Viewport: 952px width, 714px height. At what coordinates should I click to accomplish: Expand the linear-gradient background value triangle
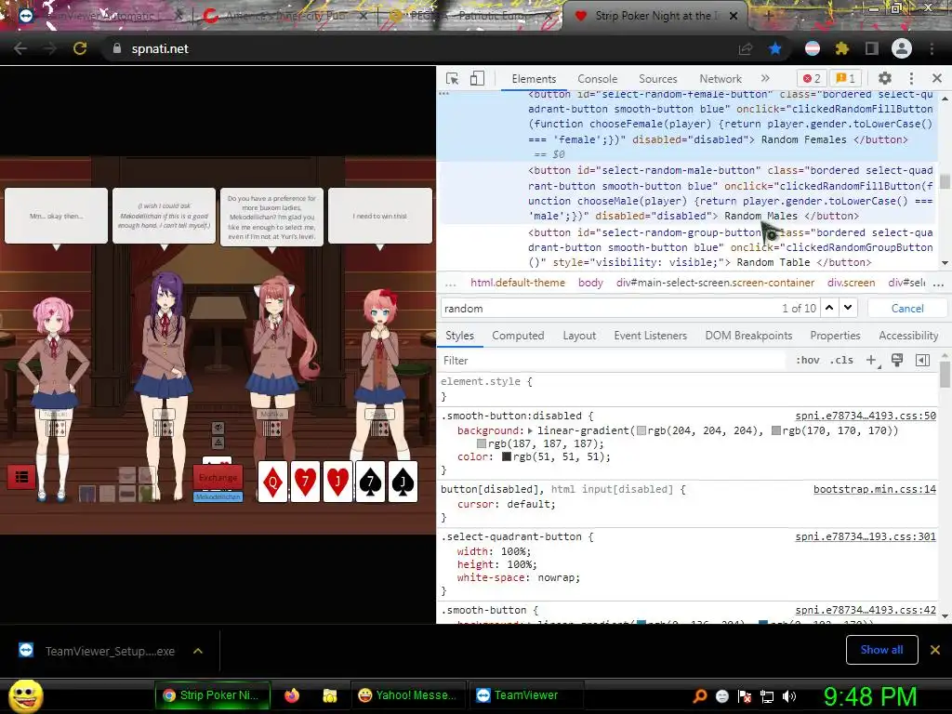click(530, 430)
